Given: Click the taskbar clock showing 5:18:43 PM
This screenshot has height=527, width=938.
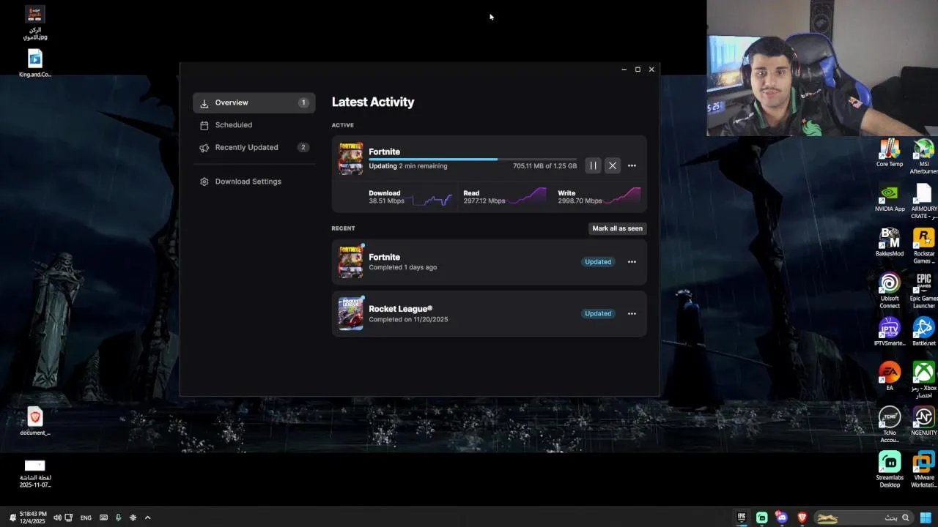Looking at the screenshot, I should point(33,517).
